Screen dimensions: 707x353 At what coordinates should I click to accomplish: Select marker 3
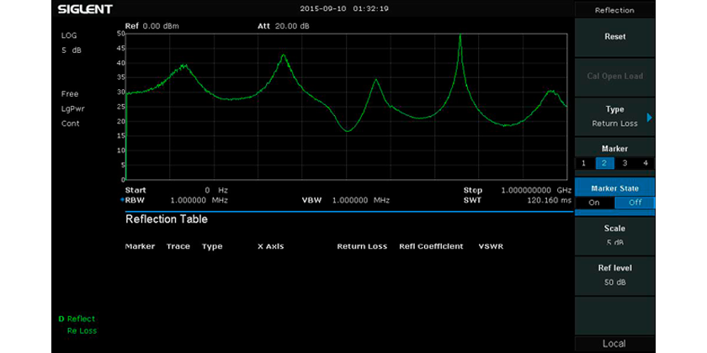coord(625,163)
